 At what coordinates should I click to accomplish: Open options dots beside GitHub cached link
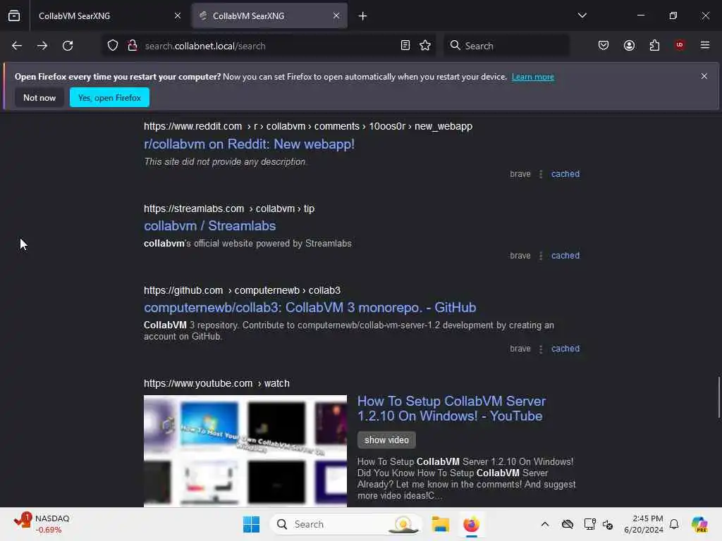click(x=541, y=349)
